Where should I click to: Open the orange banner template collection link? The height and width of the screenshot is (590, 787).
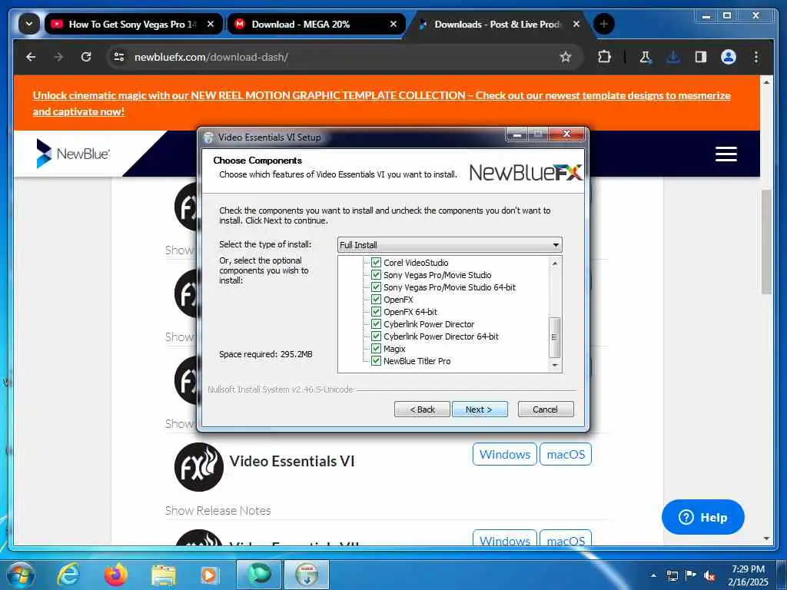coord(381,104)
